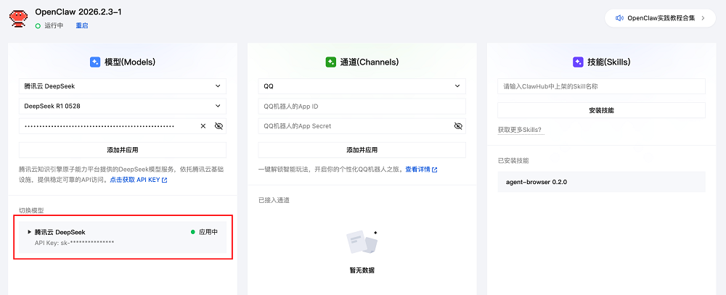
Task: Click the OpenClaw 2026.2.3-1 title
Action: (x=78, y=12)
